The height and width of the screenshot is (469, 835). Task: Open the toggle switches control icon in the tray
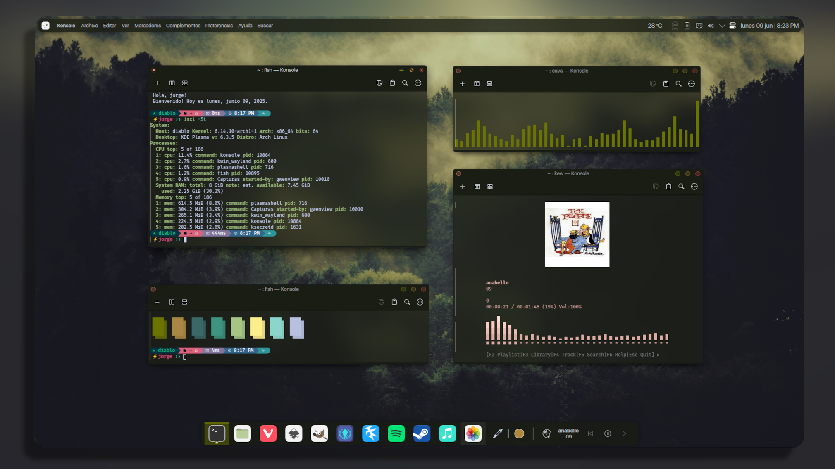pyautogui.click(x=732, y=26)
